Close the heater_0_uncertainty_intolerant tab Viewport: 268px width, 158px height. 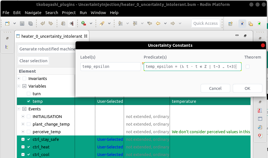[x=86, y=36]
